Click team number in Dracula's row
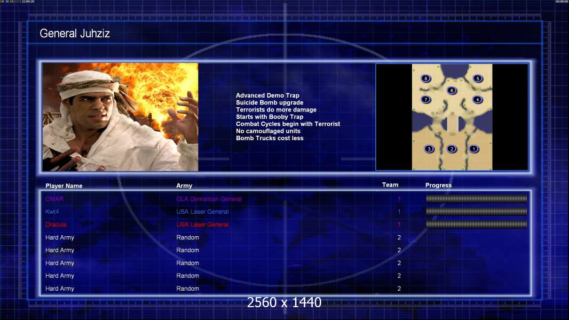This screenshot has width=569, height=320. tap(399, 225)
